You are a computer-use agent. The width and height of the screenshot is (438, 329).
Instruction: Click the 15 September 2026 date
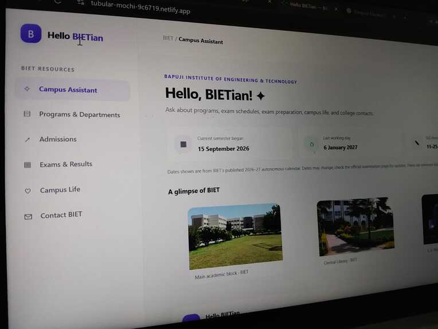[224, 149]
